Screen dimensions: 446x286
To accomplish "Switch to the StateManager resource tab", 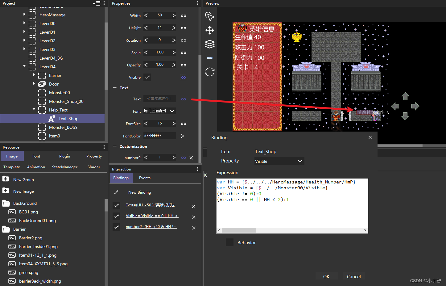I will [65, 167].
